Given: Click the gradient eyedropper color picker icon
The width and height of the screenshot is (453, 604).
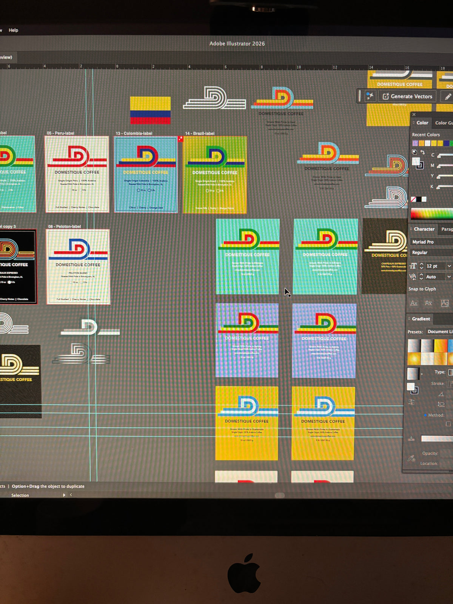Looking at the screenshot, I should [411, 459].
